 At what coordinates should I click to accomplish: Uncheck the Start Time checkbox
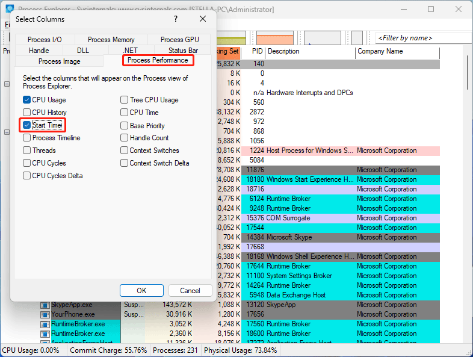27,125
